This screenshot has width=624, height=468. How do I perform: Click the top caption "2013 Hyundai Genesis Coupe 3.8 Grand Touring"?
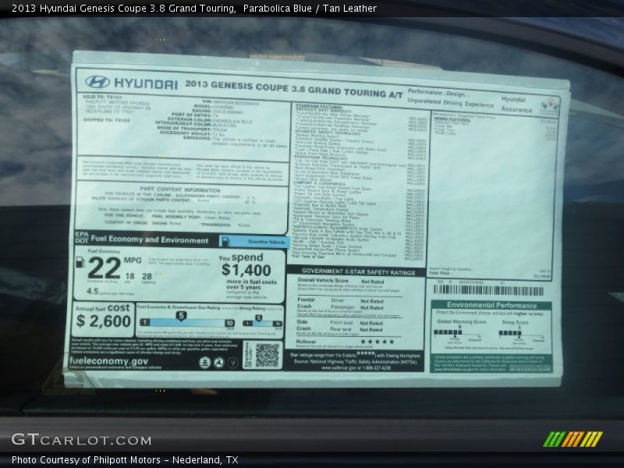pos(123,8)
